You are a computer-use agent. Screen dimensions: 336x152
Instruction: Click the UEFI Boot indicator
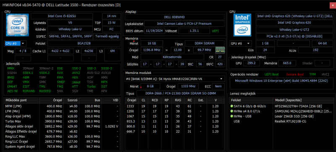point(271,74)
